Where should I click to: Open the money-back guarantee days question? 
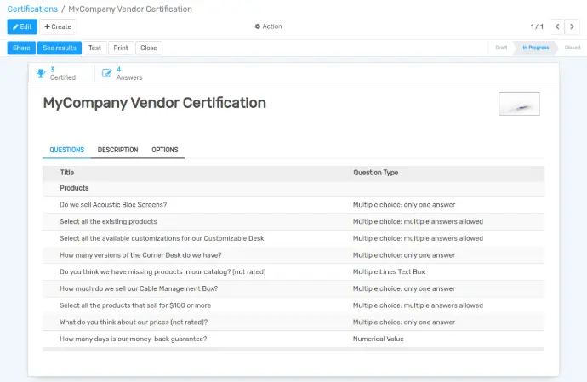click(293, 339)
